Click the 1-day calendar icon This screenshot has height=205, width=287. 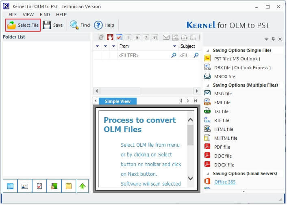128,37
